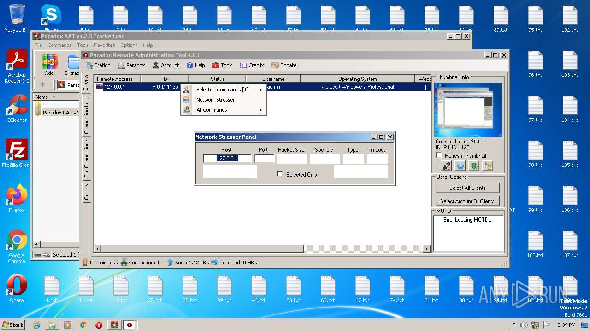Sort clients by Username column header

[273, 79]
